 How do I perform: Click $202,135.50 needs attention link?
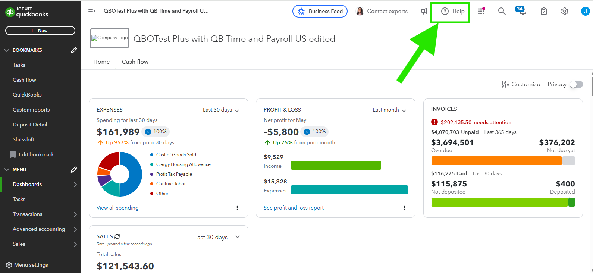476,122
